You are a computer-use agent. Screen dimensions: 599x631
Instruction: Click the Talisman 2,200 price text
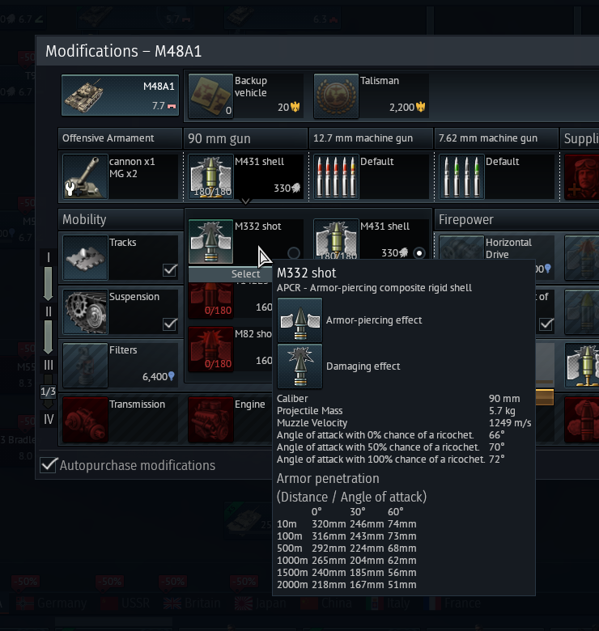point(401,108)
